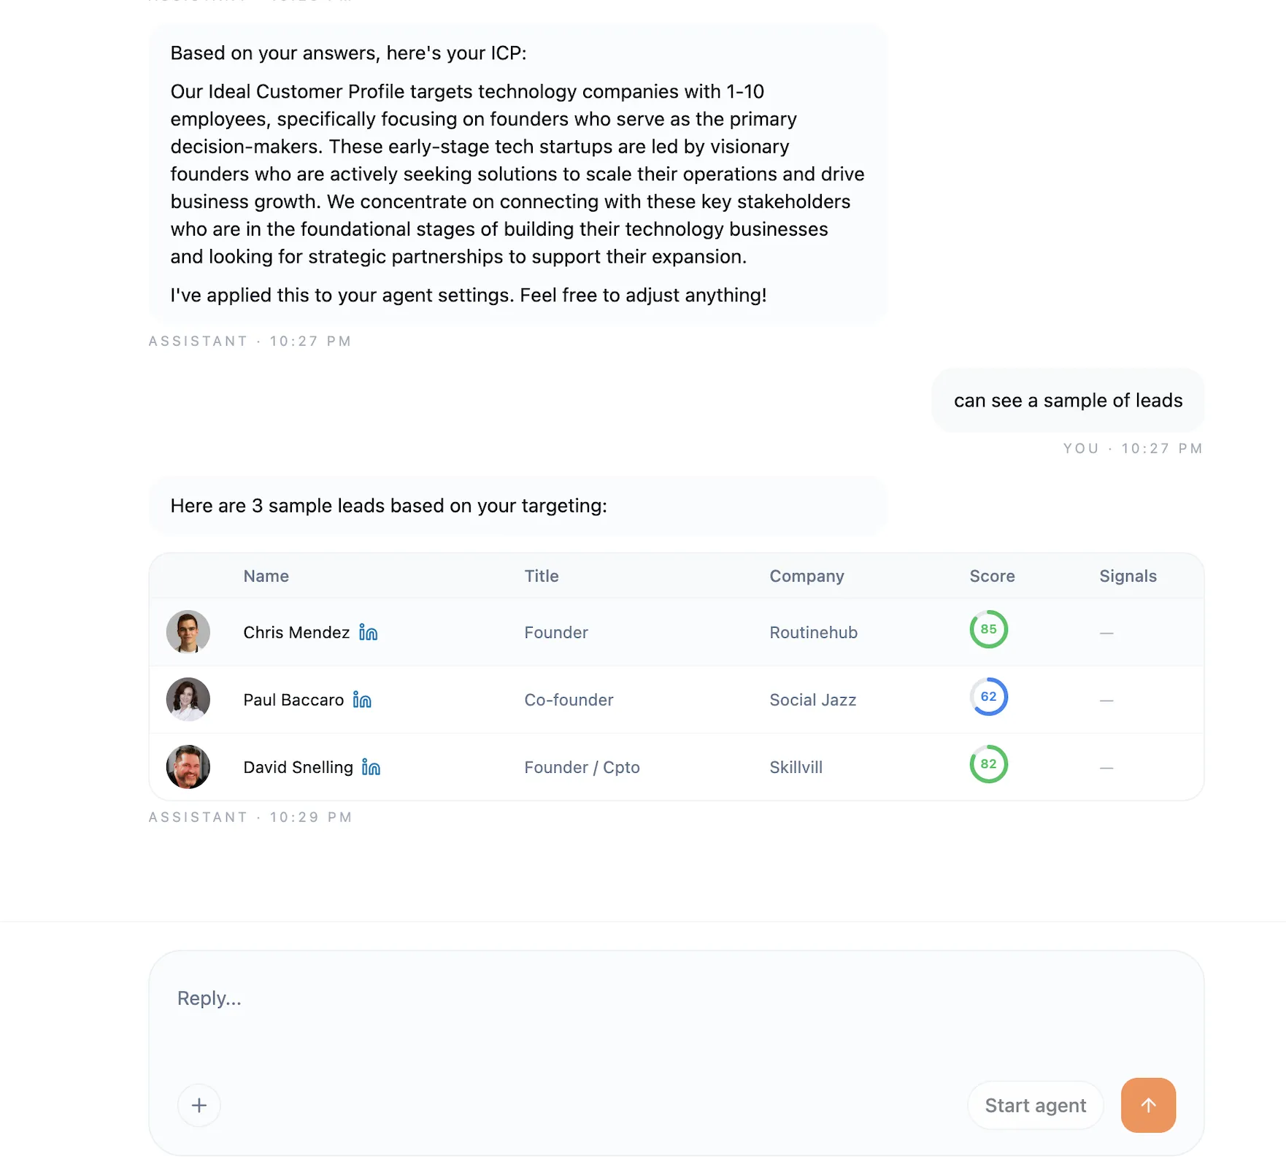Click the Skillvill company entry
Viewport: 1286px width, 1175px height.
tap(795, 767)
